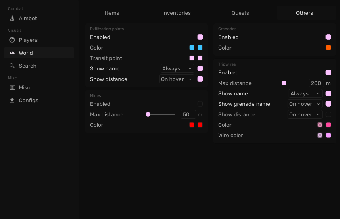Image resolution: width=340 pixels, height=219 pixels.
Task: Click the Players face icon
Action: [x=12, y=40]
